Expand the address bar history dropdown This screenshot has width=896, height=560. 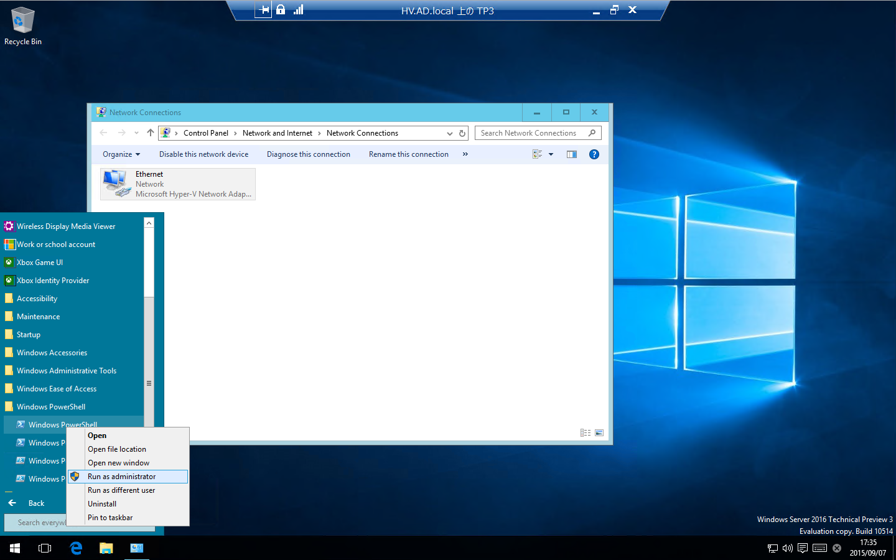[x=449, y=133]
